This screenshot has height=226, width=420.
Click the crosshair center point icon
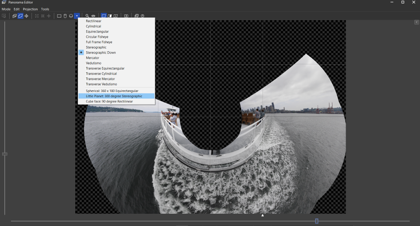[26, 16]
